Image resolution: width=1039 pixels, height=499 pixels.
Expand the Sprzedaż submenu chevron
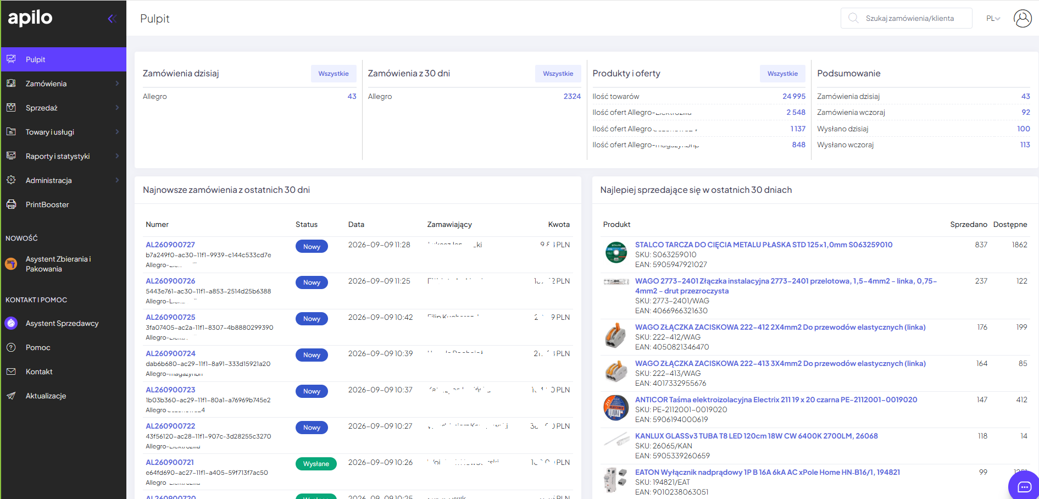tap(117, 108)
